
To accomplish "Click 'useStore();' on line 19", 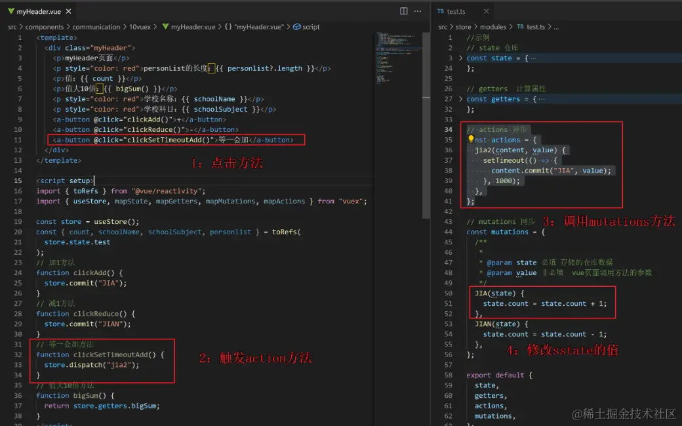I will [x=117, y=222].
